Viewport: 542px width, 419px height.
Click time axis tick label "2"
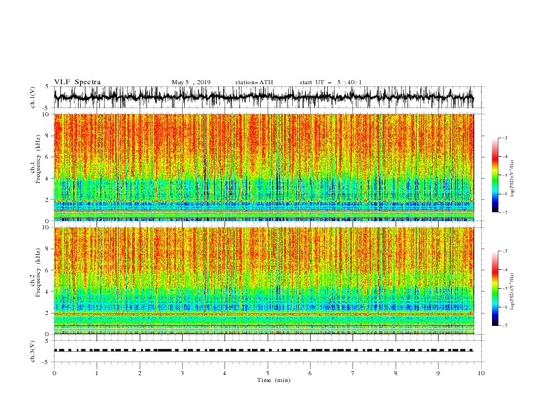[x=140, y=373]
